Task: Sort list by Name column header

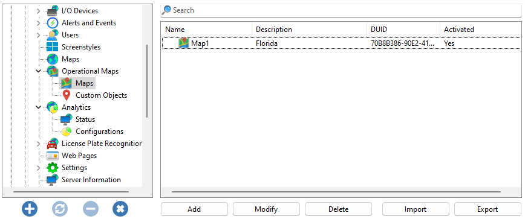Action: pyautogui.click(x=207, y=30)
